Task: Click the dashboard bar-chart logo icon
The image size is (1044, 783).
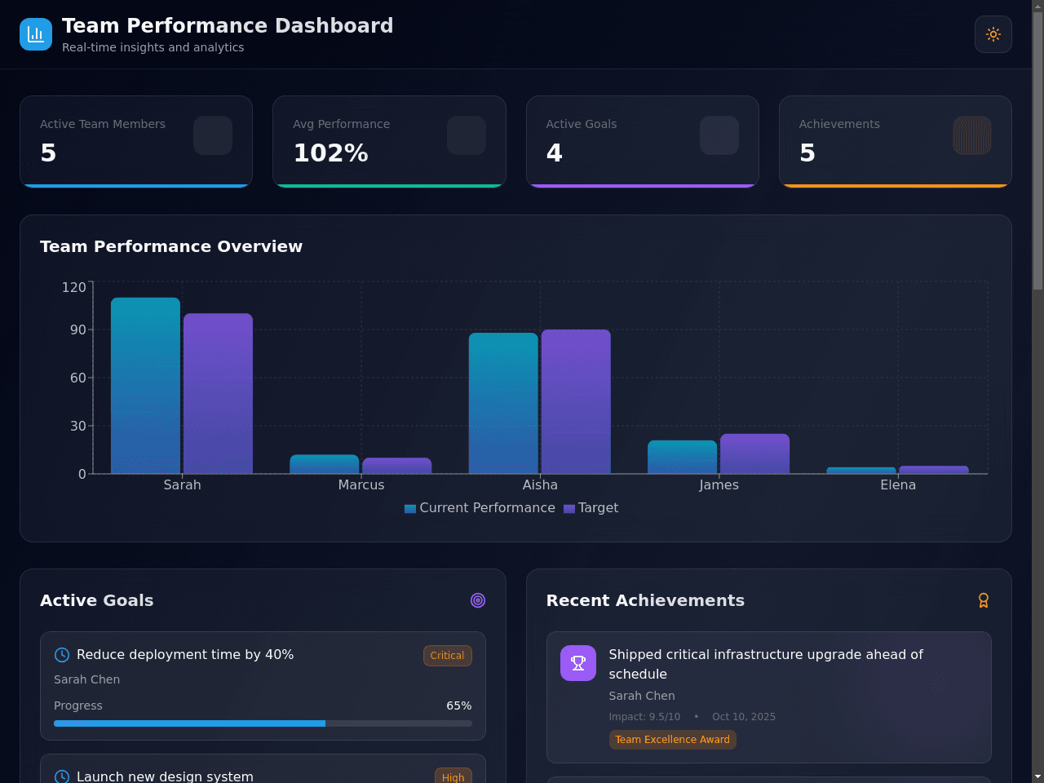Action: point(36,34)
